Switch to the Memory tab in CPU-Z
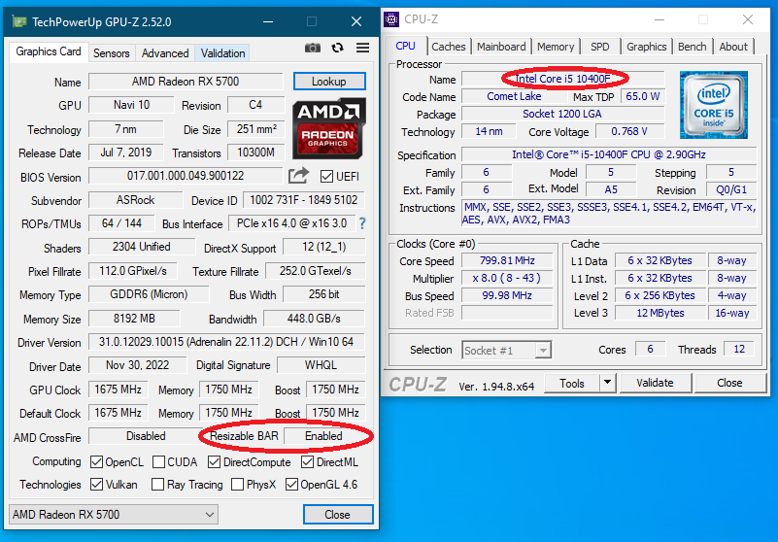This screenshot has height=542, width=778. [x=556, y=47]
